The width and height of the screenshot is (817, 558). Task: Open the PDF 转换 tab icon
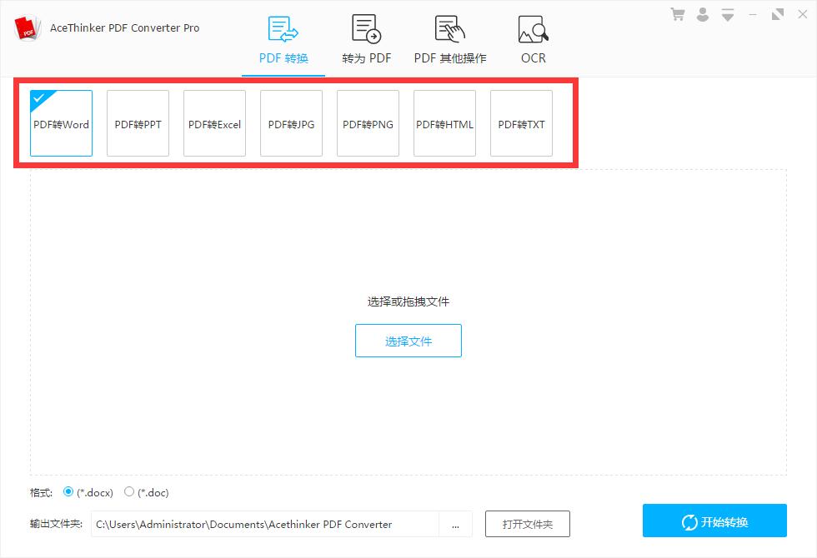pyautogui.click(x=283, y=28)
